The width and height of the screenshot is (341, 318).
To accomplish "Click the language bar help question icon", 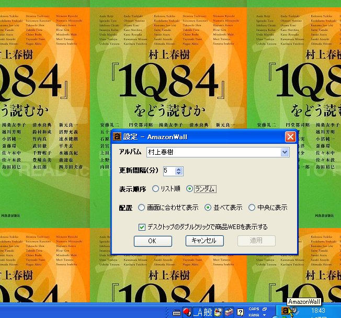I will 240,312.
